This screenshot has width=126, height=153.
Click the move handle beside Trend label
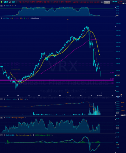coord(4,6)
